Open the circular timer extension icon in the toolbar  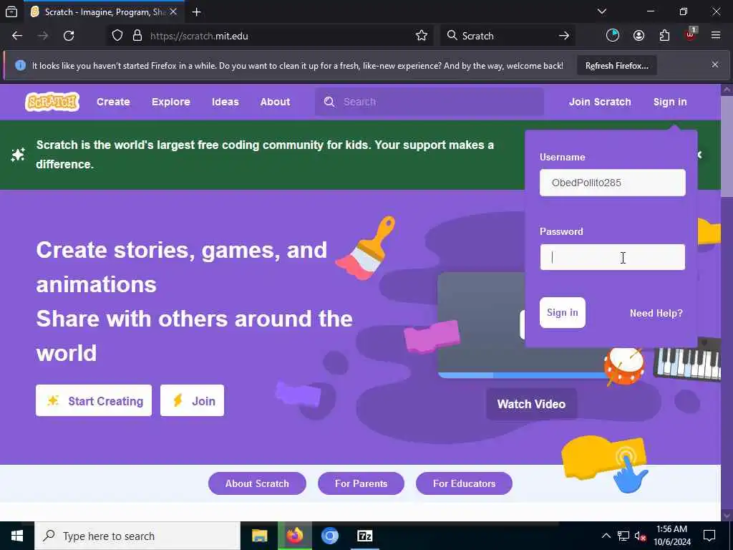pyautogui.click(x=613, y=36)
